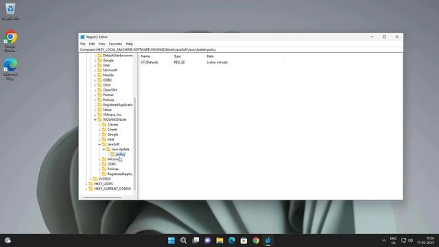Viewport: 439px width, 247px height.
Task: Open Microsoft Store from taskbar
Action: 244,241
